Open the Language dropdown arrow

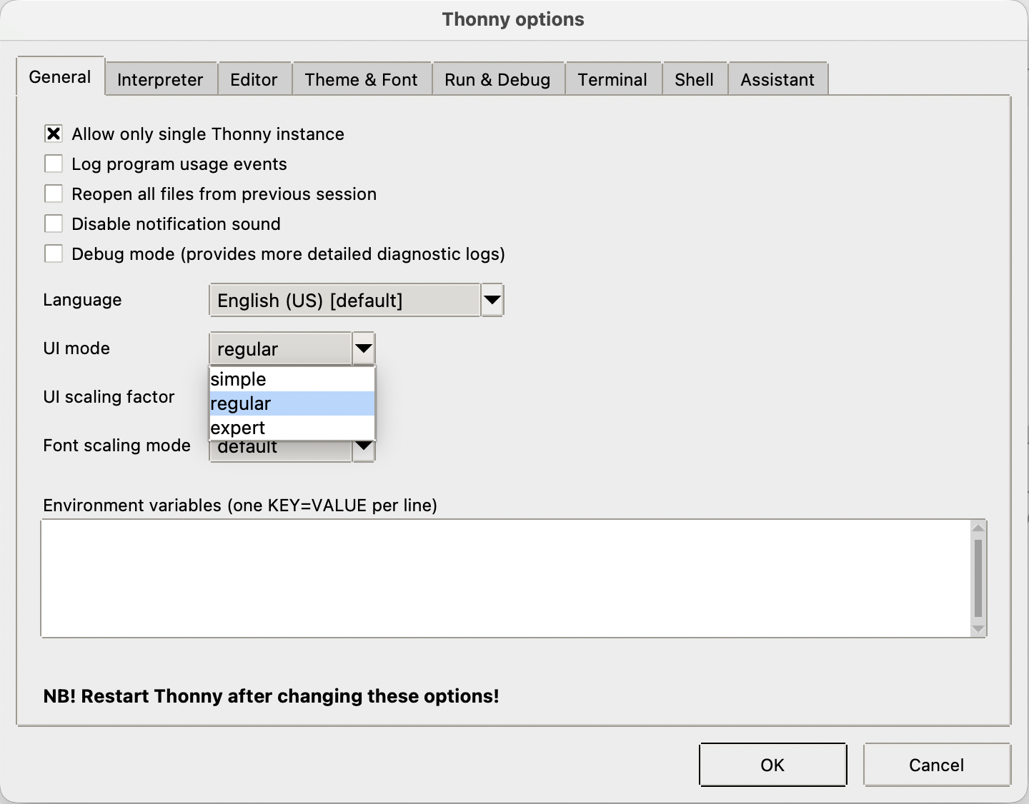tap(492, 300)
